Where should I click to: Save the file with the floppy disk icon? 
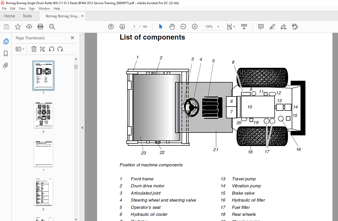point(6,27)
